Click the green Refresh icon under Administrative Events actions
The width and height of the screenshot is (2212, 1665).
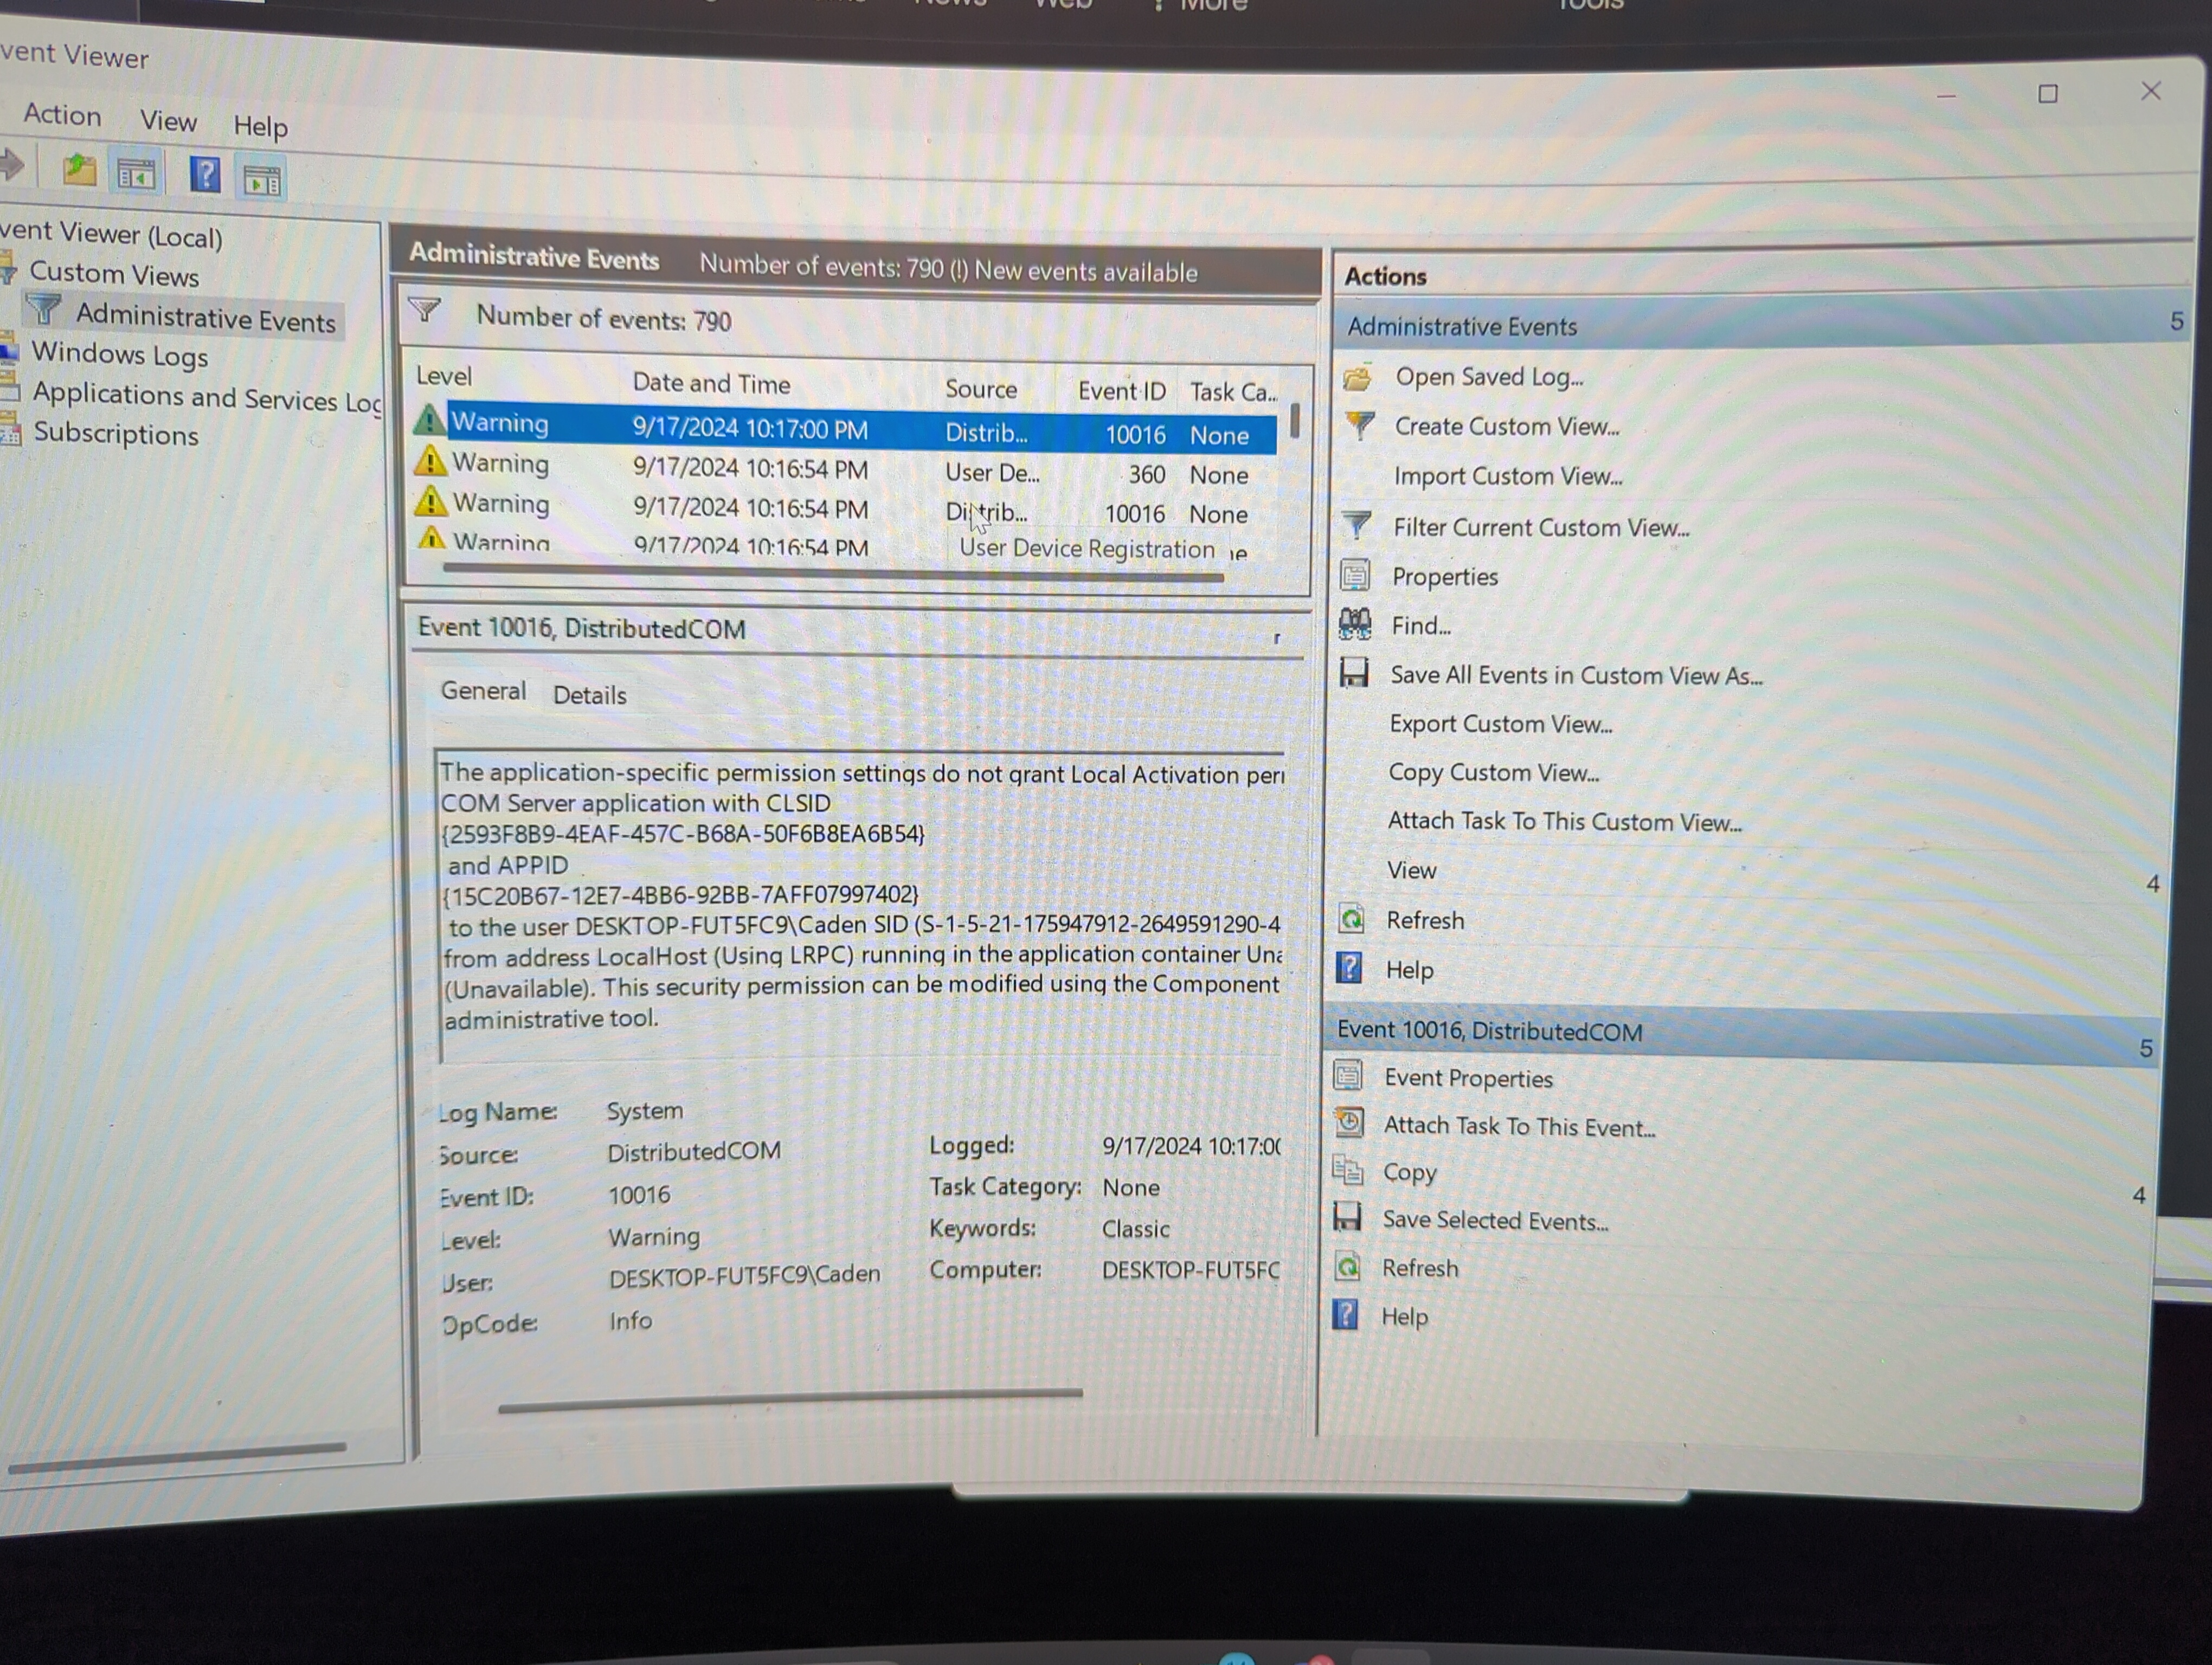[x=1352, y=918]
